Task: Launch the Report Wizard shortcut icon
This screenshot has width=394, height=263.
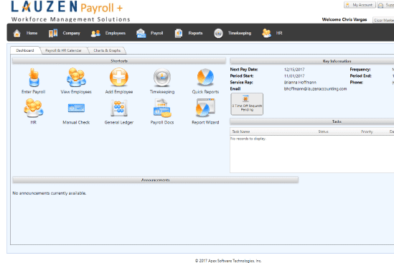Action: tap(205, 108)
